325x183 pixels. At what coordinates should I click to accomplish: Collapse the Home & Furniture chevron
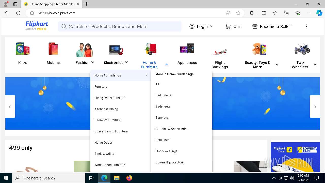(x=167, y=65)
